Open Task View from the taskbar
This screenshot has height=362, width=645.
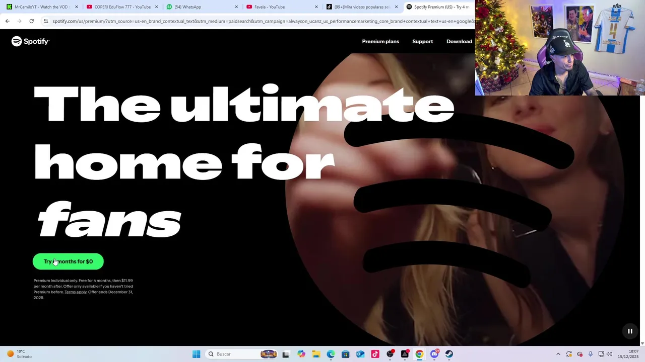pyautogui.click(x=286, y=354)
